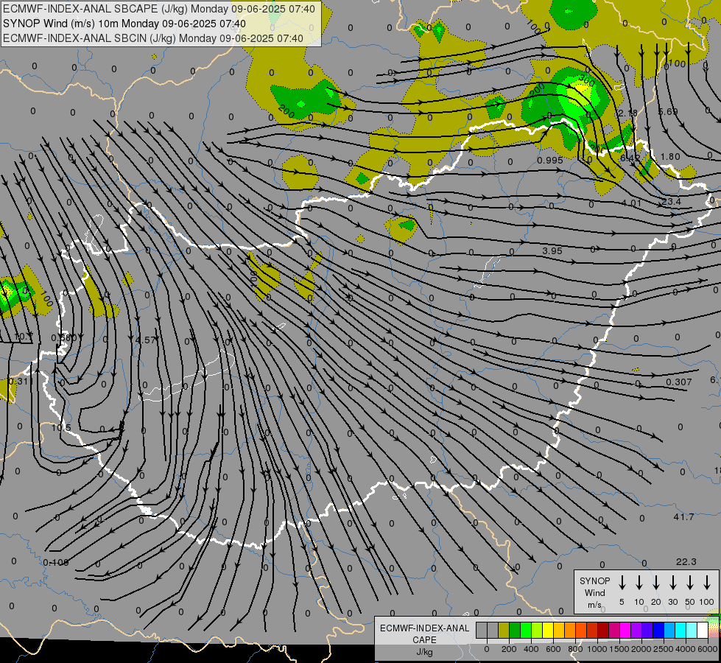Pick the bright green CAPE swatch
The height and width of the screenshot is (663, 721).
(526, 631)
